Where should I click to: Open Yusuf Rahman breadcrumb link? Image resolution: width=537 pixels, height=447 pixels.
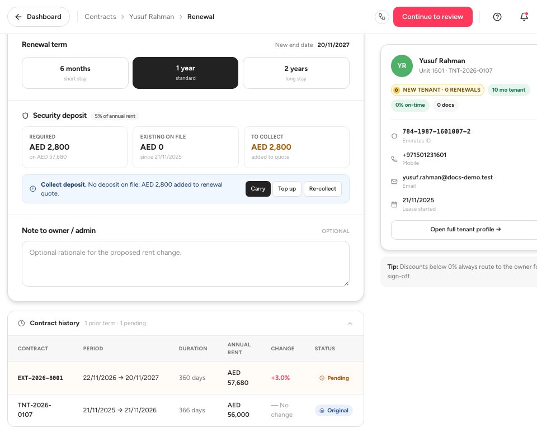click(x=152, y=17)
